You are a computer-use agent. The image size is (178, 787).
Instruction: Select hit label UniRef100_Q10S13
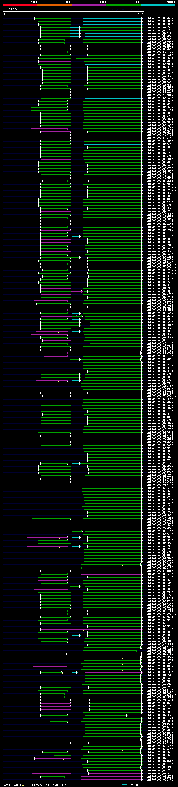click(x=160, y=675)
